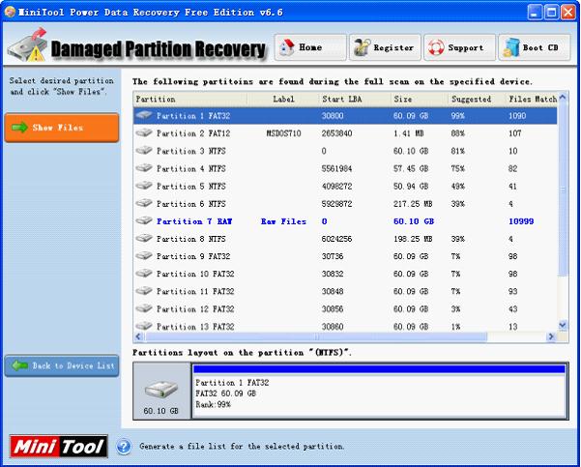Click the MSDOS710 label cell
Image resolution: width=581 pixels, height=467 pixels.
click(283, 133)
